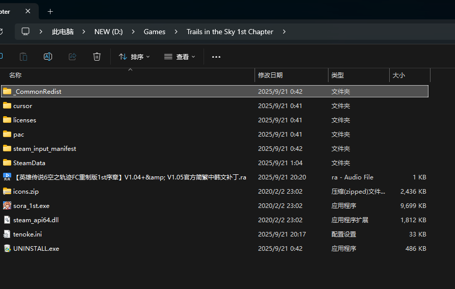
Task: Click the tenoke.ini settings file icon
Action: [x=7, y=234]
